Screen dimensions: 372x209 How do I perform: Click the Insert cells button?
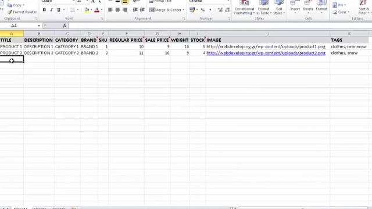295,7
